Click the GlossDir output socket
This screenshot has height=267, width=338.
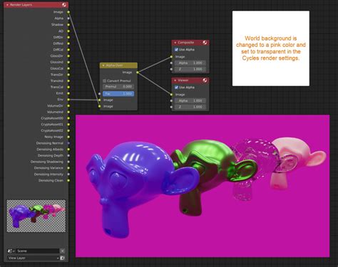[x=68, y=56]
